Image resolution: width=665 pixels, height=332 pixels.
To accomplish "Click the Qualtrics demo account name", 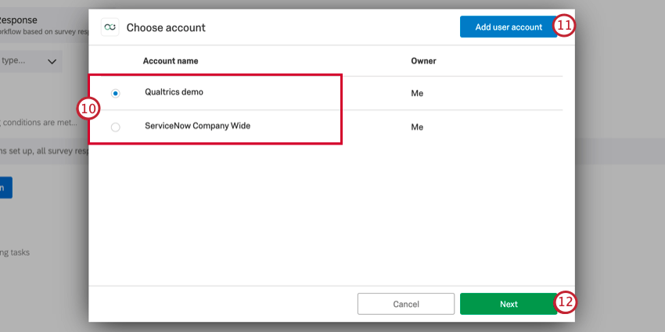I will 174,92.
